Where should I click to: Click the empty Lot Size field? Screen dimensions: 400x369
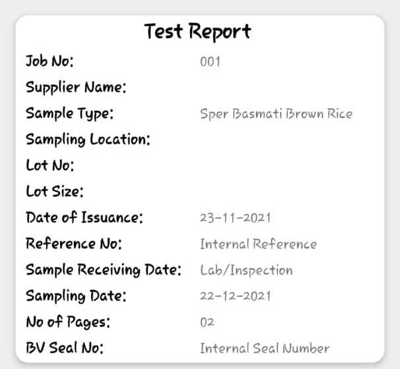(288, 192)
